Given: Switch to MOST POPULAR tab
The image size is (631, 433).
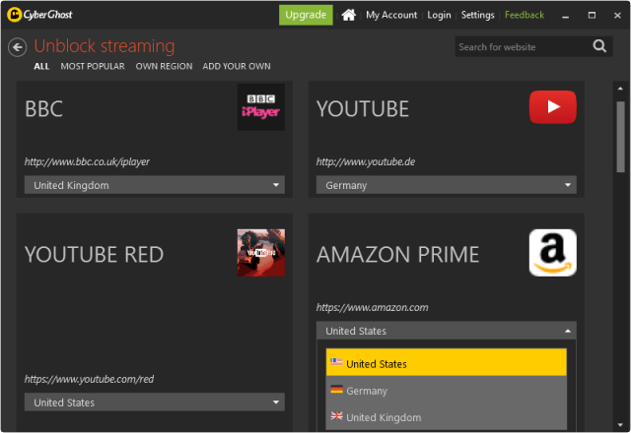Looking at the screenshot, I should pyautogui.click(x=93, y=66).
